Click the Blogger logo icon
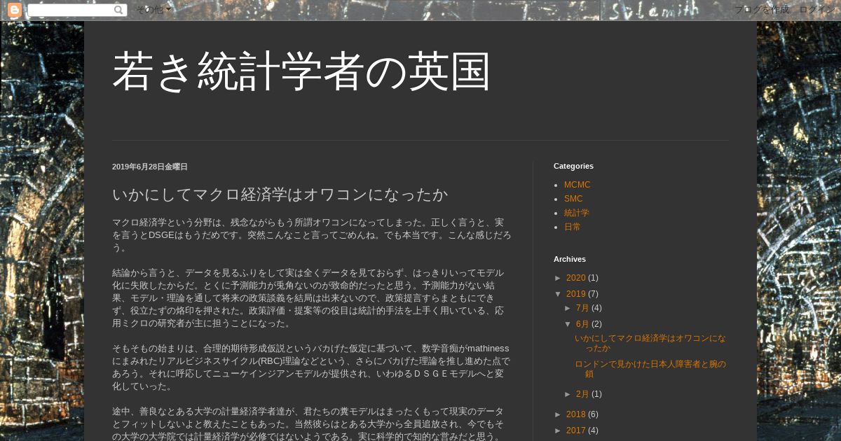This screenshot has height=441, width=841. [x=14, y=10]
